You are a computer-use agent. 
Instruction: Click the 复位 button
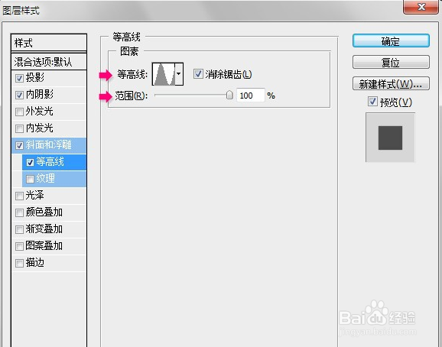[x=391, y=62]
